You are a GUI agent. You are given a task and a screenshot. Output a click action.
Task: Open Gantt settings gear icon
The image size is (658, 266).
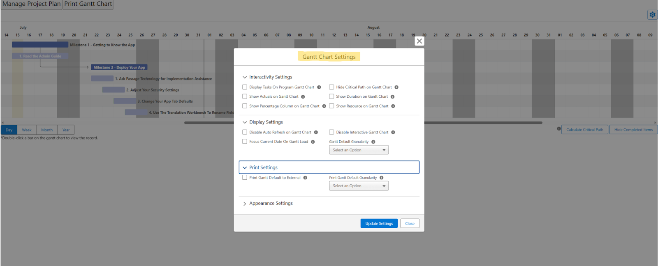[x=652, y=15]
